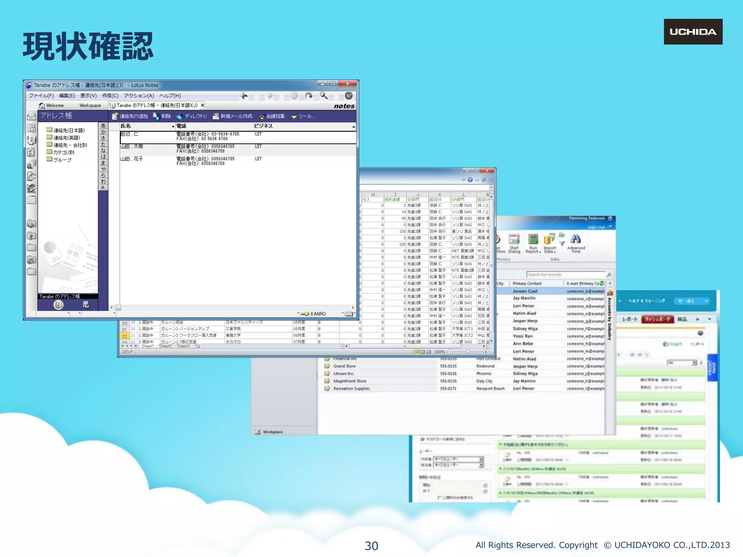This screenshot has width=743, height=557.
Task: Click the Search for records field
Action: coord(565,275)
